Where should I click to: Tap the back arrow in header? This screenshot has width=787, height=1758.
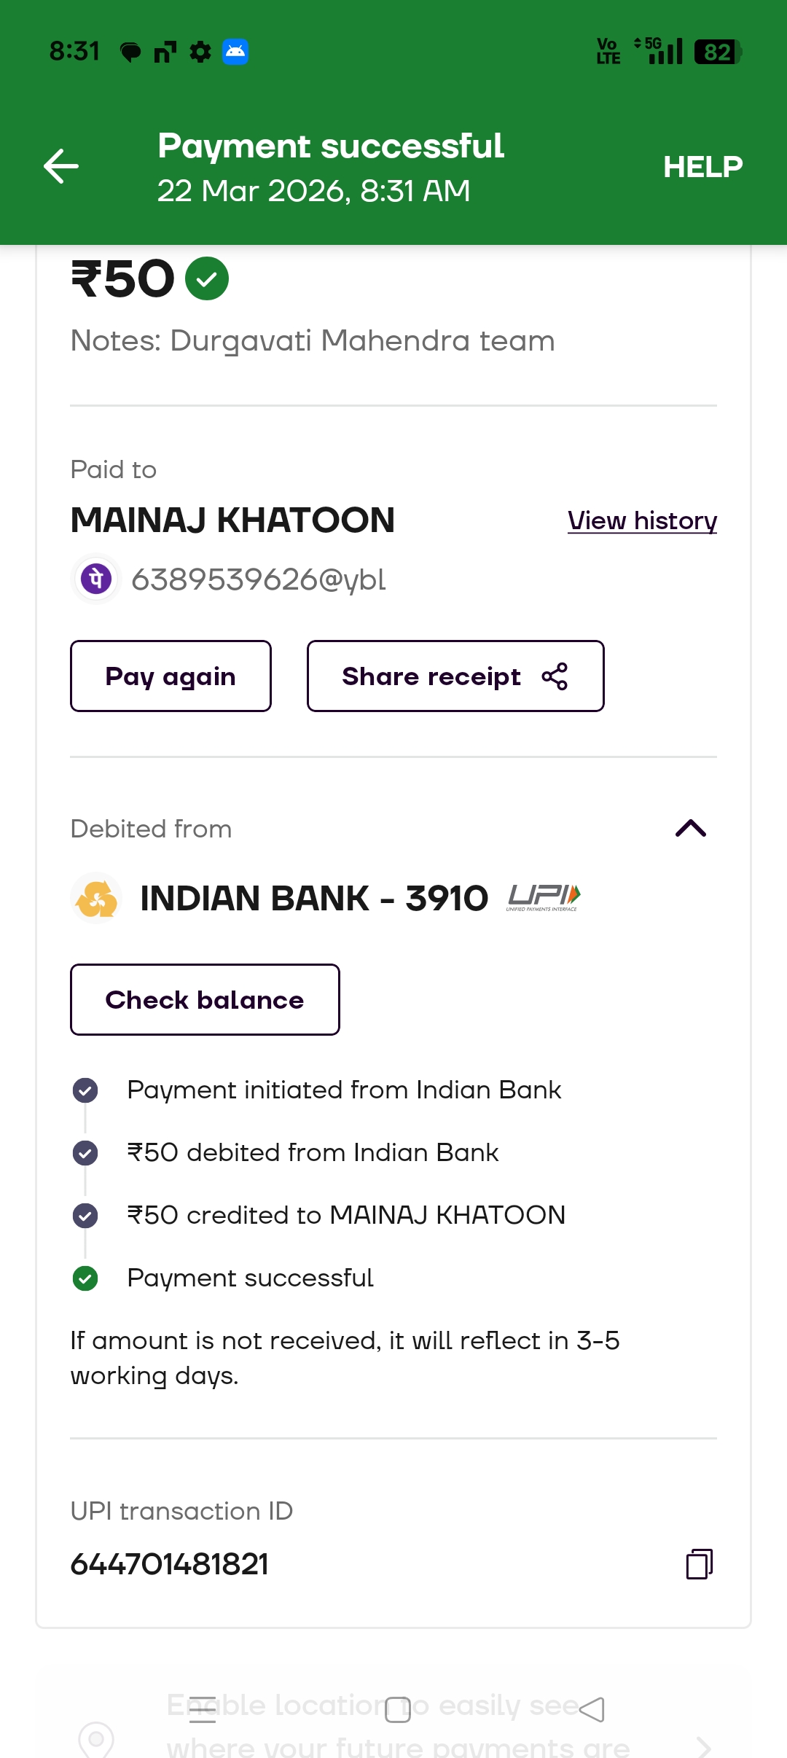61,166
